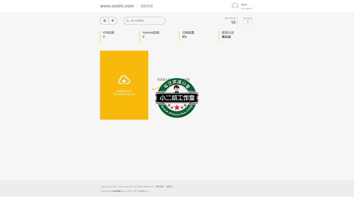The height and width of the screenshot is (197, 354).
Task: Select the iOS应用 stat tab
Action: click(109, 33)
